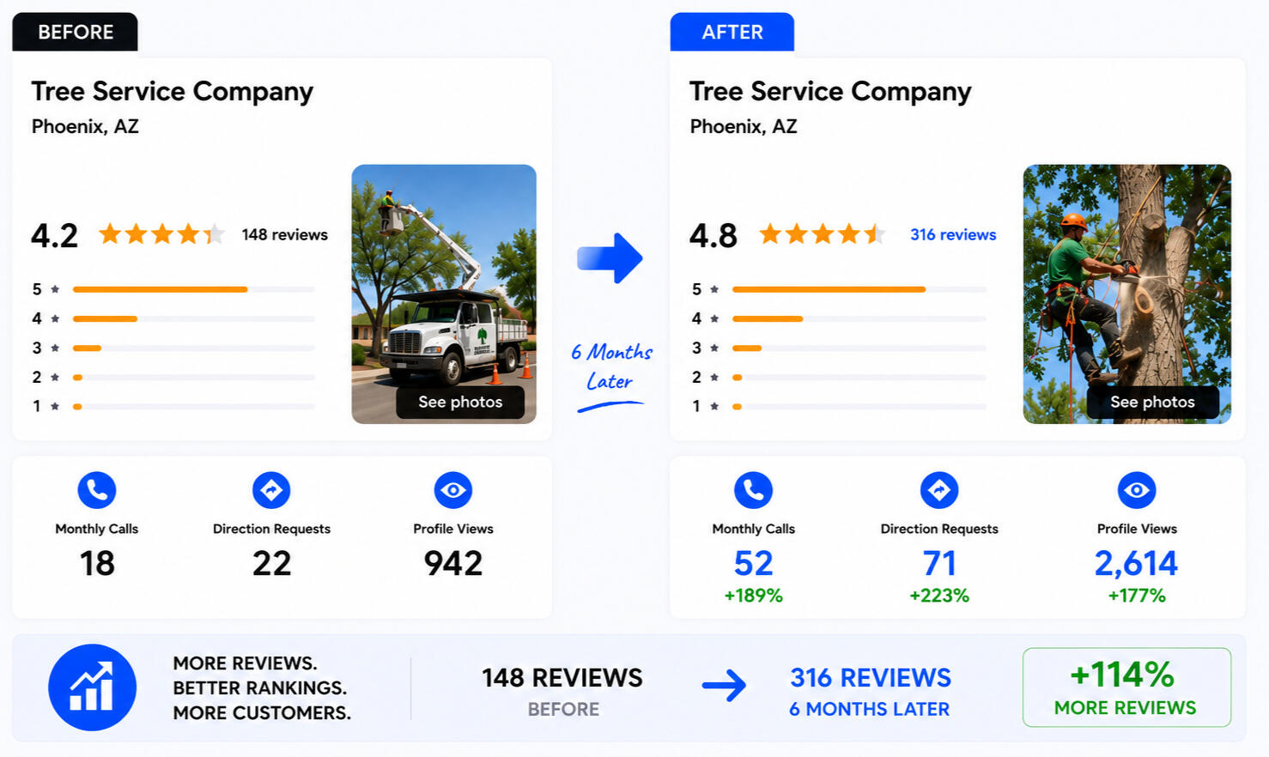Click the Direction Requests icon above 71
This screenshot has width=1269, height=757.
(x=939, y=490)
